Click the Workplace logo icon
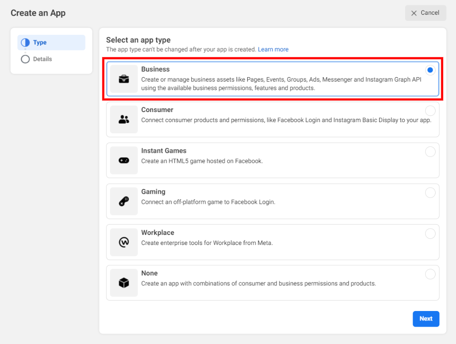This screenshot has width=456, height=344. (124, 242)
